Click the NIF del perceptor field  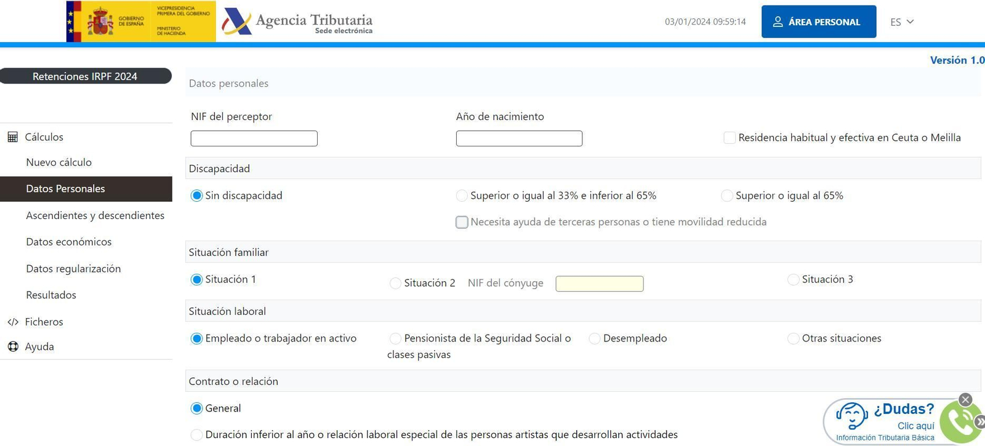coord(254,138)
